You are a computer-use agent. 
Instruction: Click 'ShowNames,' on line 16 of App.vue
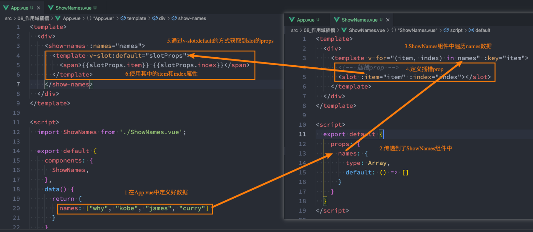(x=70, y=170)
